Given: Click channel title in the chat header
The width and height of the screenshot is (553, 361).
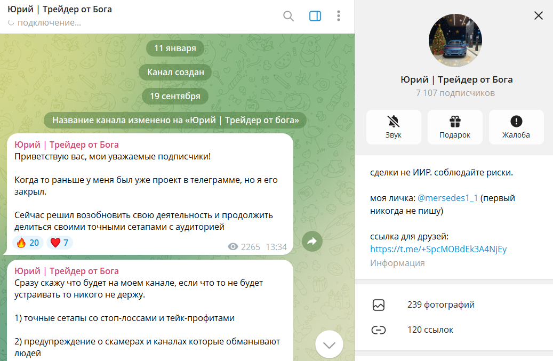Looking at the screenshot, I should click(60, 10).
